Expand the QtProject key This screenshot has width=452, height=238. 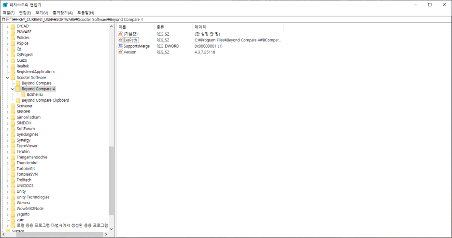8,54
